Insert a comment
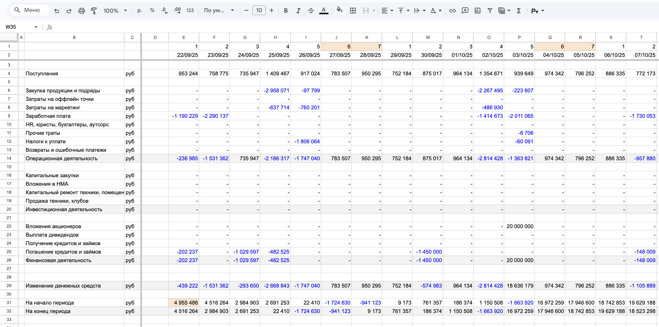Viewport: 659px width, 327px height. [x=465, y=11]
